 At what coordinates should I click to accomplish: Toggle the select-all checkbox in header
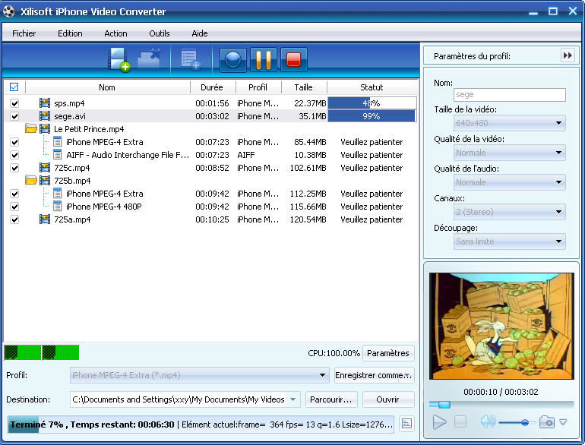14,87
